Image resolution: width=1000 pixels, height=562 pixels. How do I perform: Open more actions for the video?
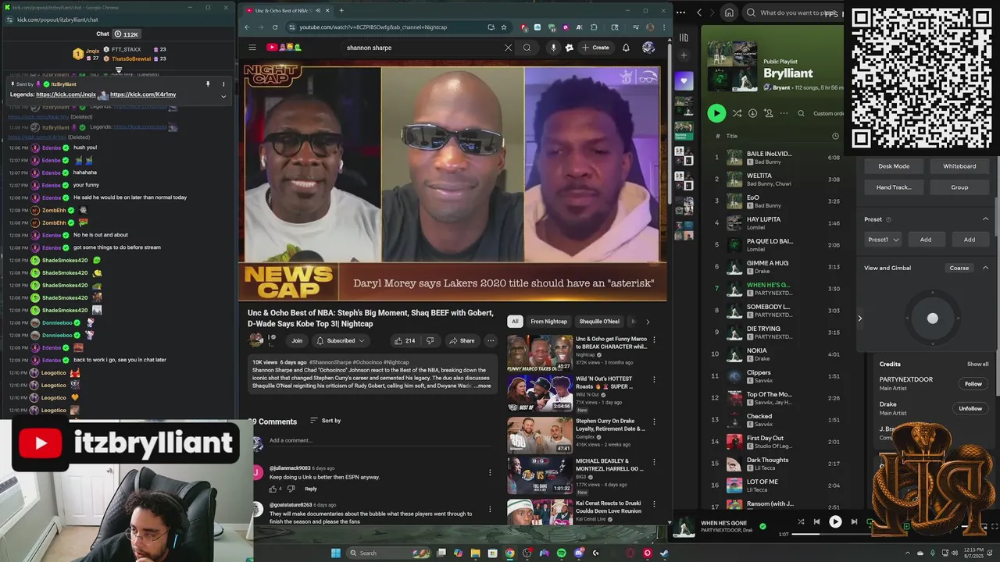click(491, 341)
